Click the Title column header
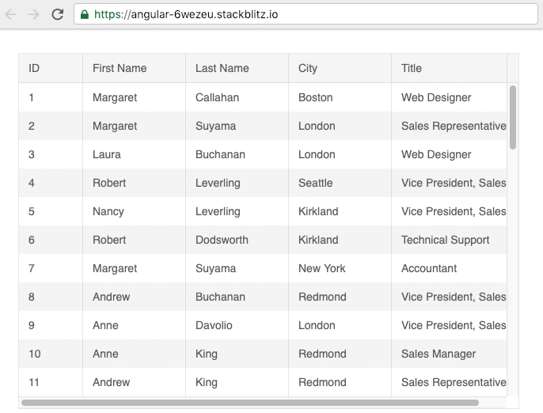The height and width of the screenshot is (413, 543). point(449,68)
